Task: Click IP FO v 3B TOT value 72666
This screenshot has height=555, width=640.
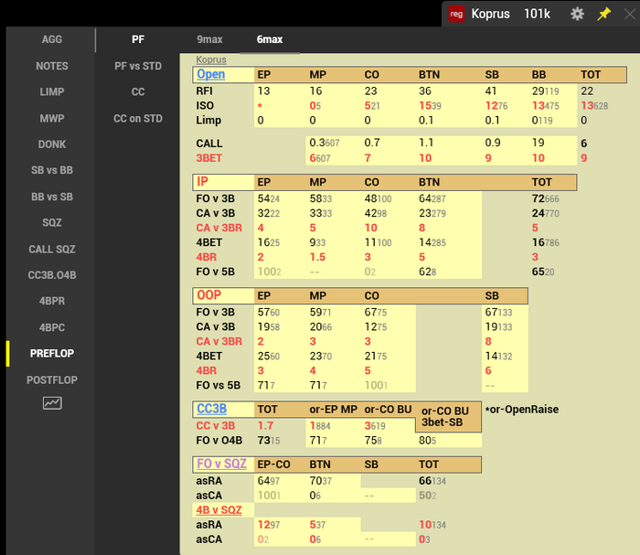Action: (546, 198)
